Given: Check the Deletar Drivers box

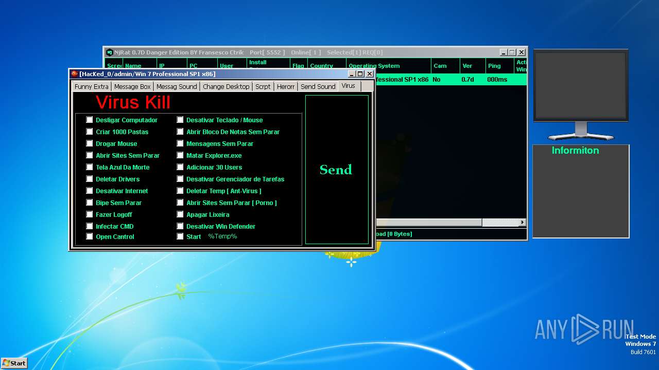Looking at the screenshot, I should pos(90,179).
